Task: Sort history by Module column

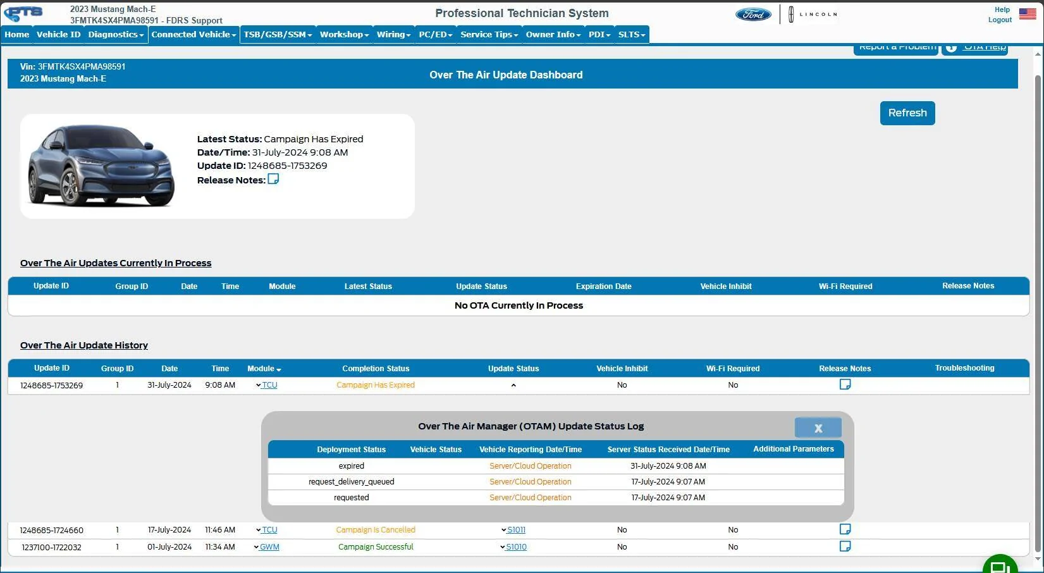Action: pyautogui.click(x=264, y=369)
